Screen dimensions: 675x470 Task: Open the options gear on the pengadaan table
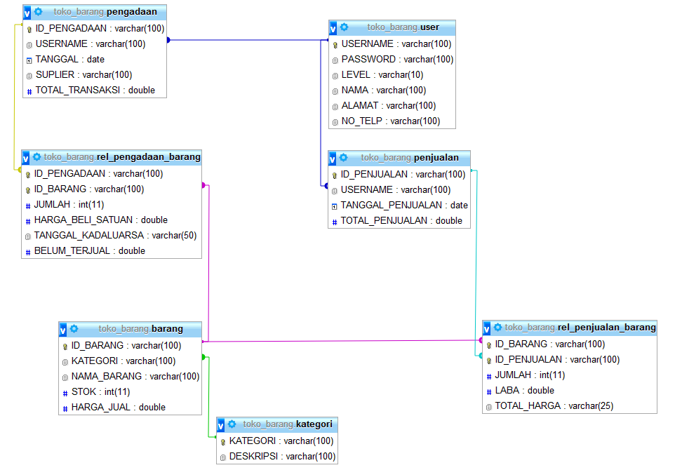[x=39, y=11]
